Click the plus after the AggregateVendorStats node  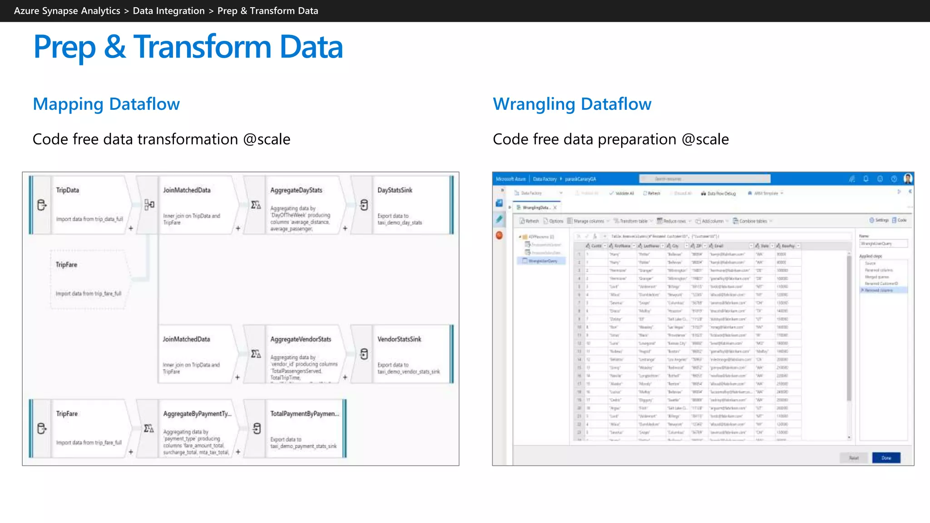[x=345, y=377]
